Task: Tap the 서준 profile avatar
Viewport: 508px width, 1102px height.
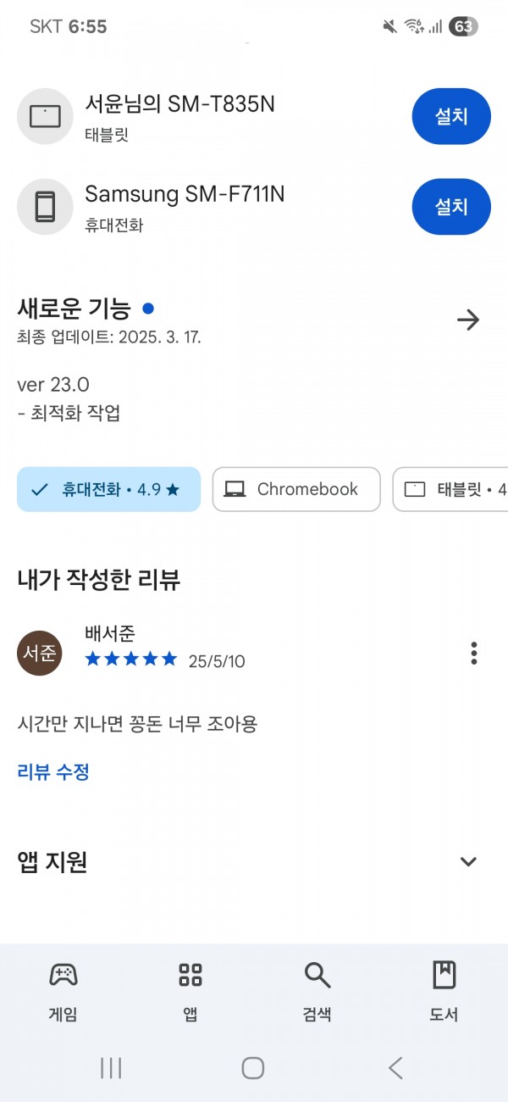Action: (40, 653)
